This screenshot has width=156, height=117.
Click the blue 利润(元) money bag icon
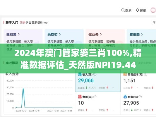pyautogui.click(x=125, y=97)
